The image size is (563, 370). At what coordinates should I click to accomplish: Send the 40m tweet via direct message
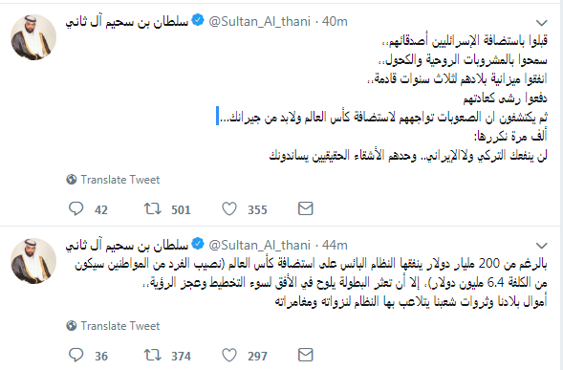[x=306, y=208]
